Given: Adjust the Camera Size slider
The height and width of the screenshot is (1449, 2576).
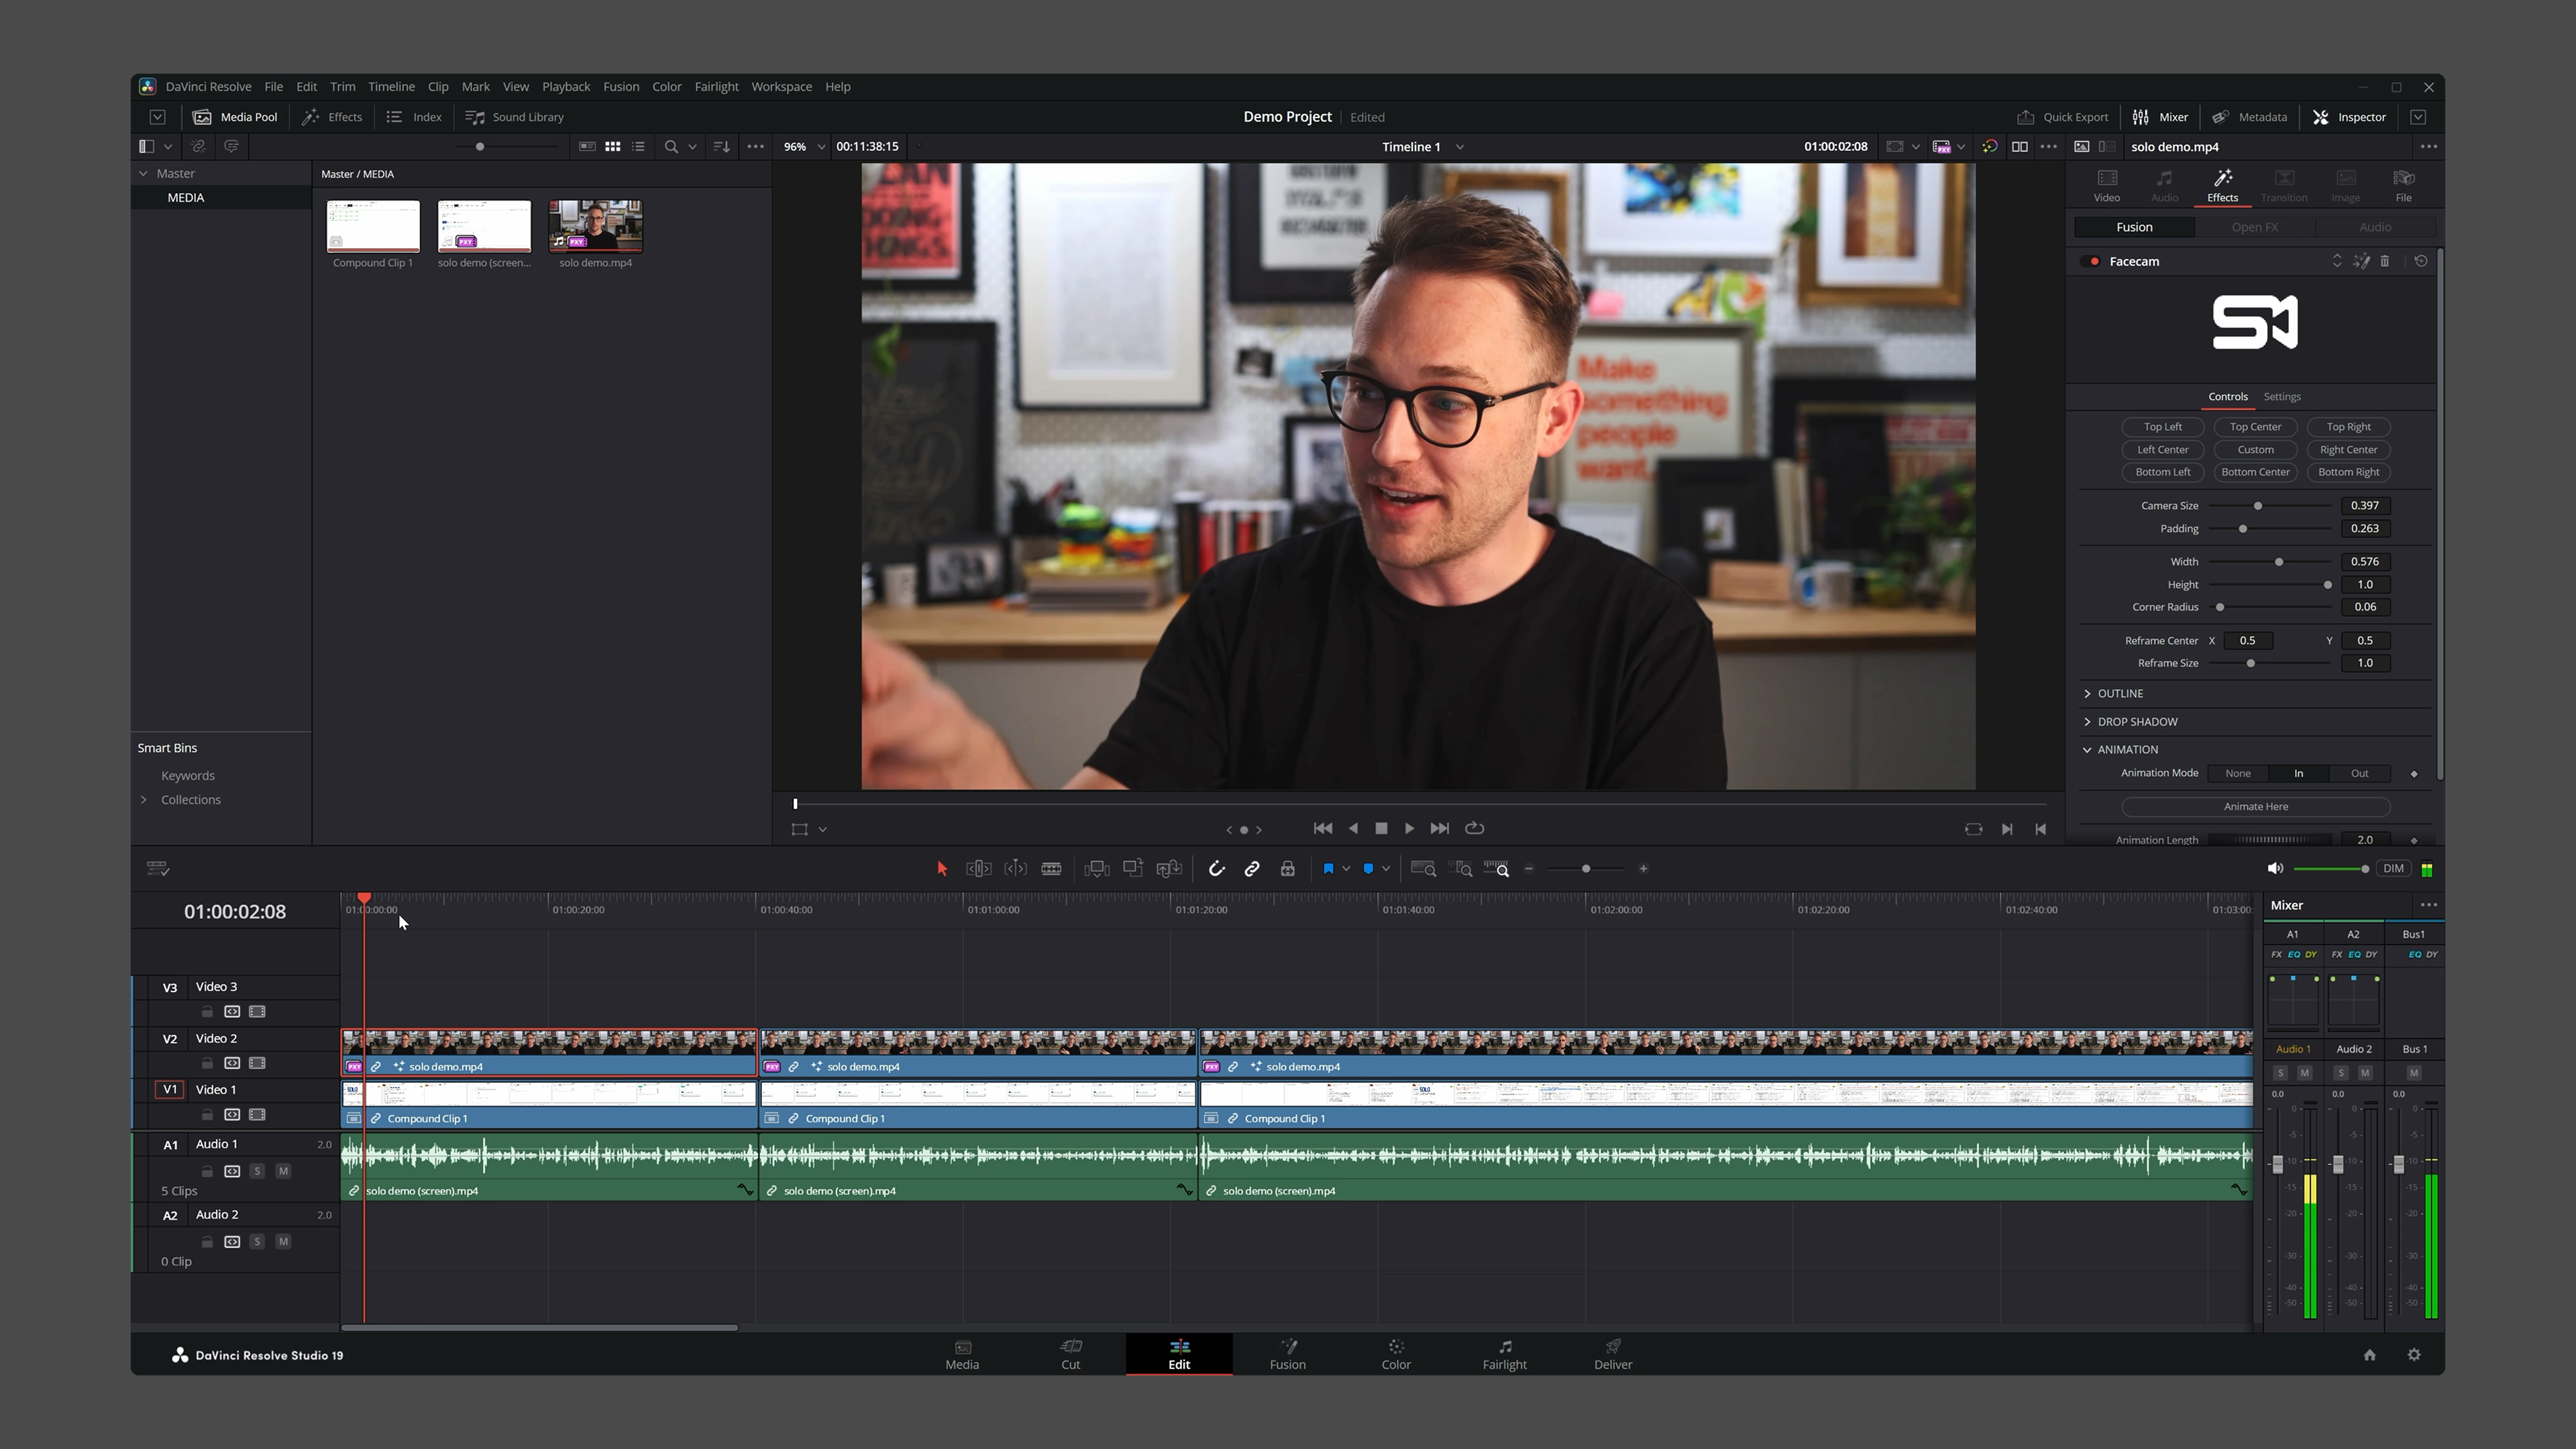Looking at the screenshot, I should tap(2258, 505).
